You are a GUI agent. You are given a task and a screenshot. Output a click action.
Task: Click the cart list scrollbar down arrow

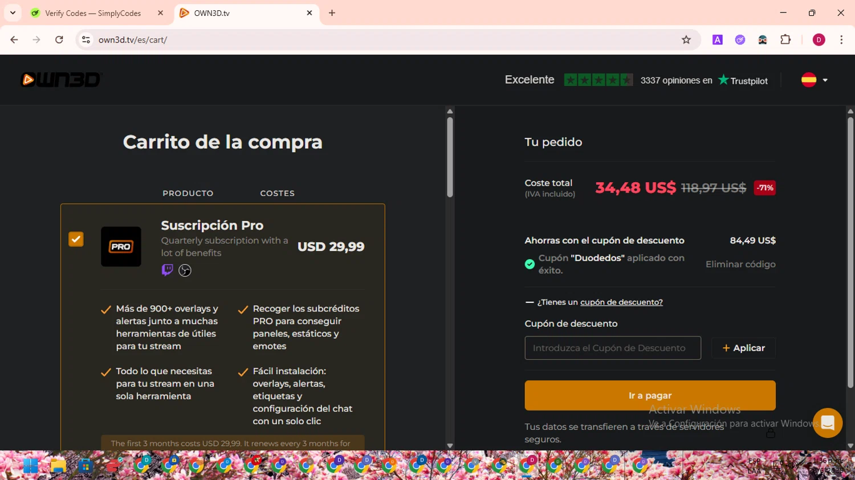[x=450, y=446]
